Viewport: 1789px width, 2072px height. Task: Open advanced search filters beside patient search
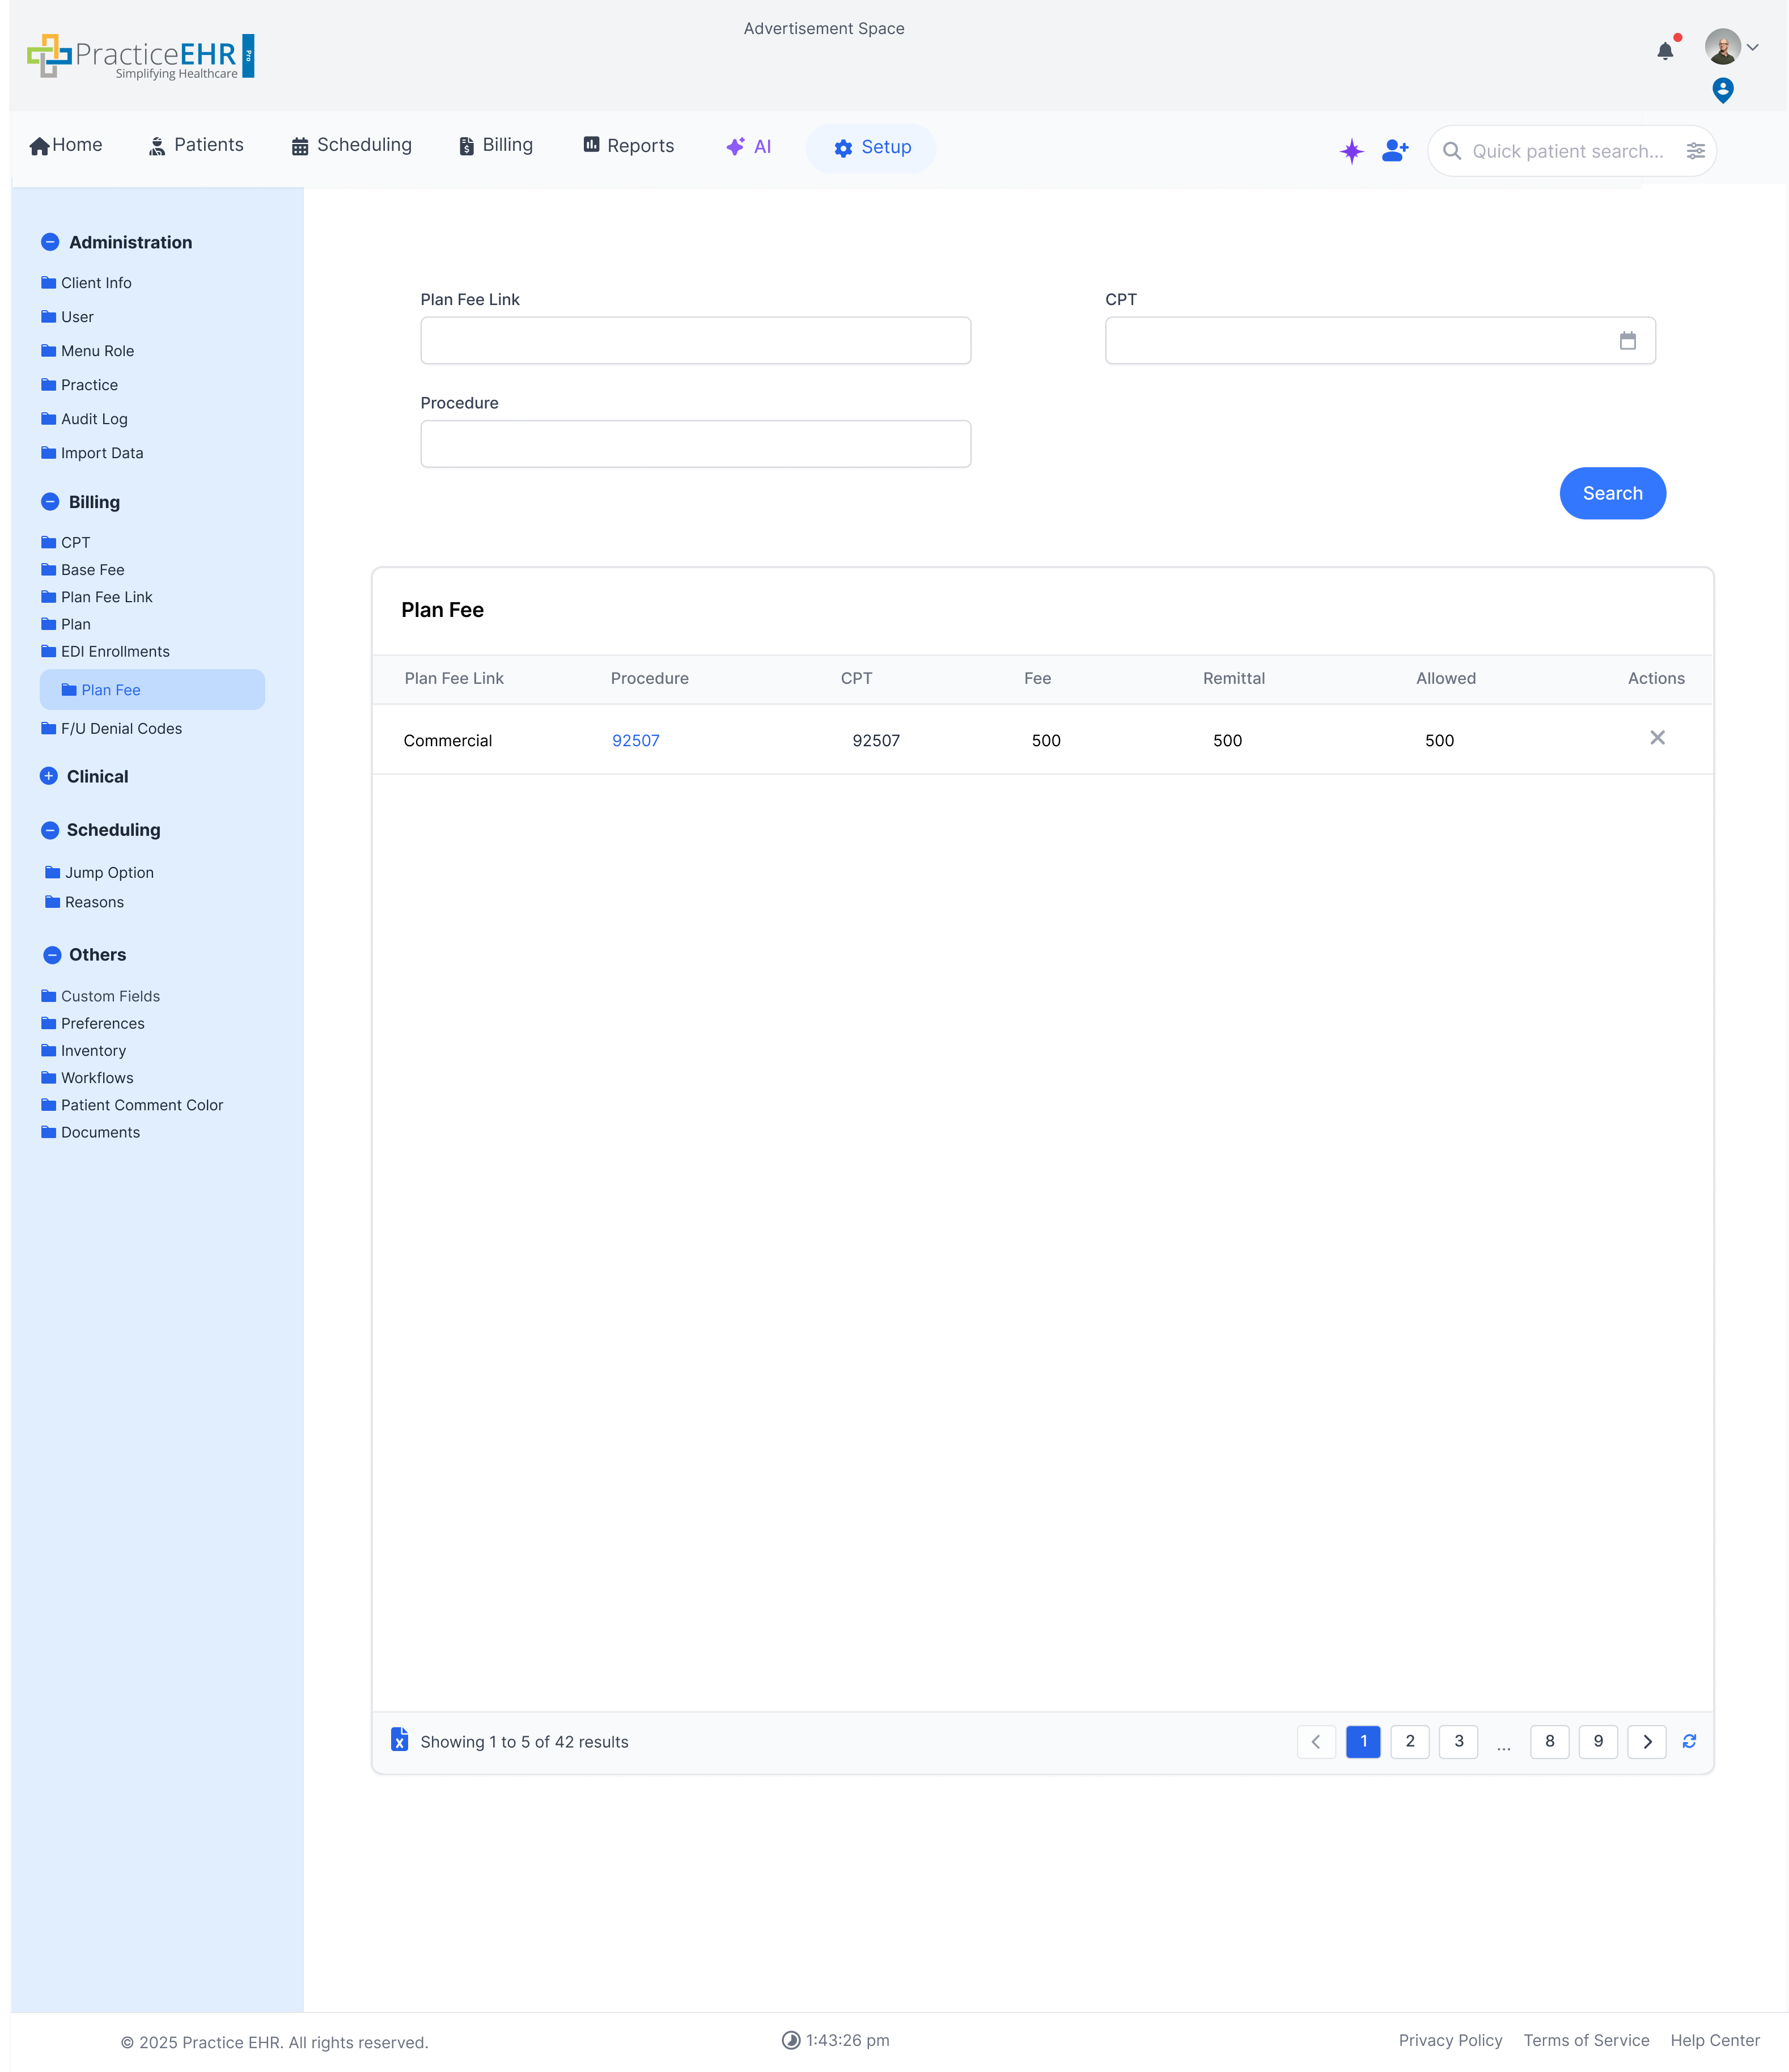pos(1696,151)
